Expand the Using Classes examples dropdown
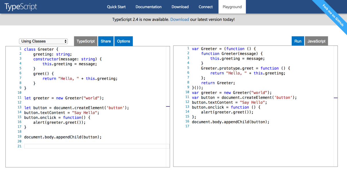Screen dimensions: 347x174 [x=43, y=41]
